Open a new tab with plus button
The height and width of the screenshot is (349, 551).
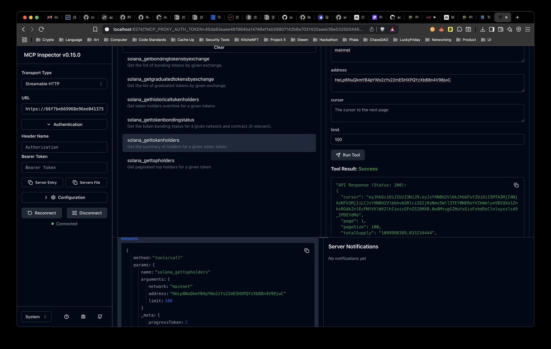pos(517,17)
